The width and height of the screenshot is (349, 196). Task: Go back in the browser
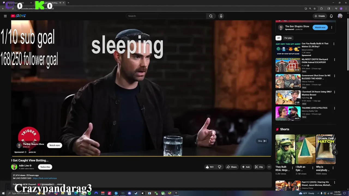click(3, 8)
